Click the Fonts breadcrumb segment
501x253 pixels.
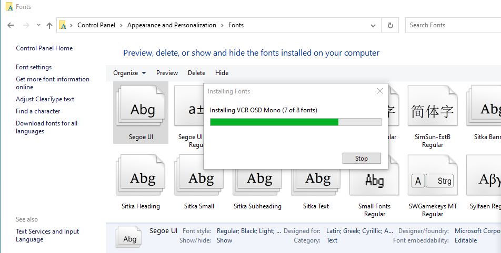[236, 25]
